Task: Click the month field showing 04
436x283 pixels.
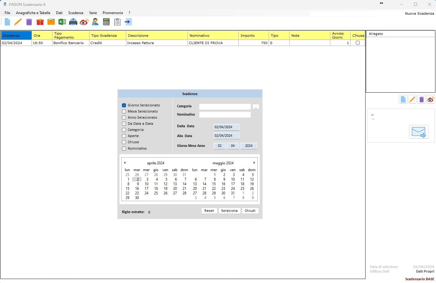Action: point(233,146)
